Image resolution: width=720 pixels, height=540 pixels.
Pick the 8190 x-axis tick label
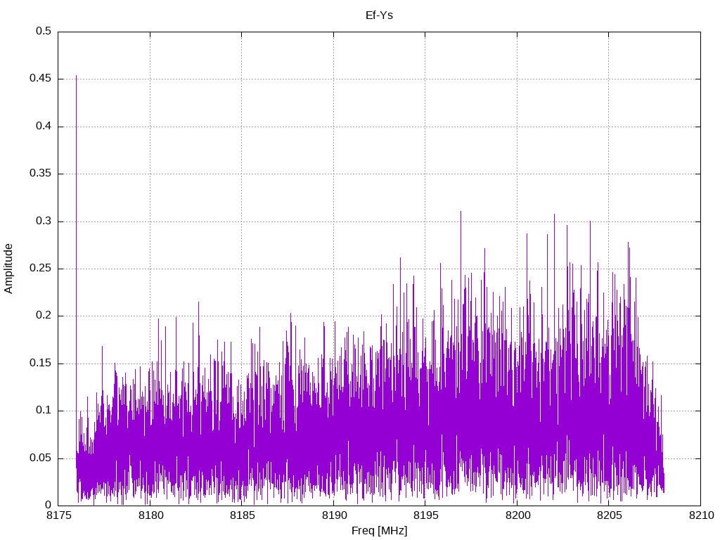click(x=333, y=517)
